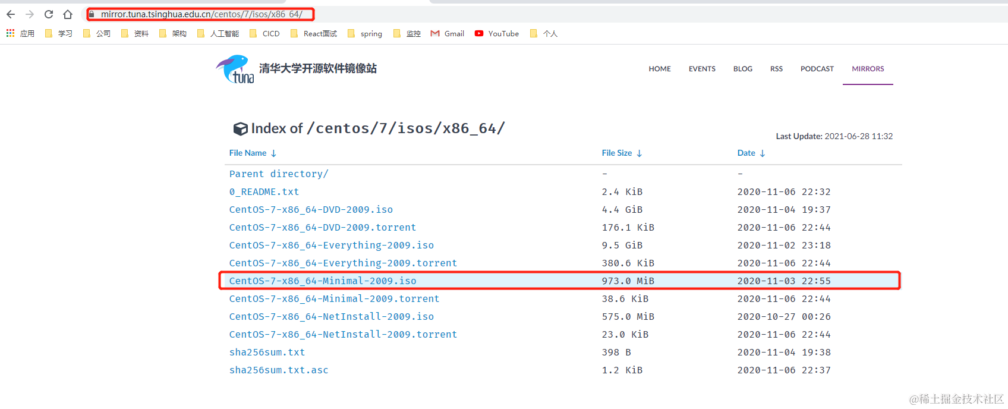Click the lock icon in address bar

click(92, 14)
